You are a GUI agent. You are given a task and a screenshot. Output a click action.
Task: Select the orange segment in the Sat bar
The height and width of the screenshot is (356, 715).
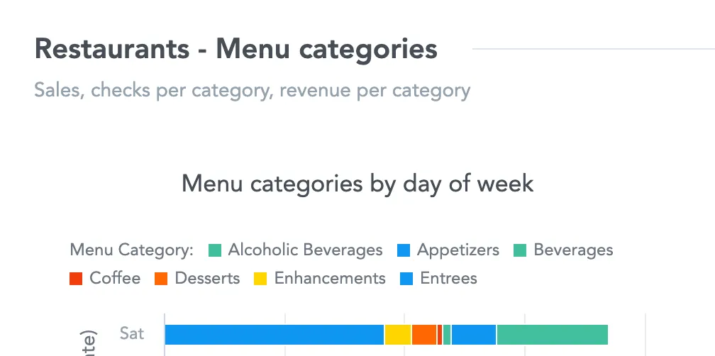tap(424, 335)
